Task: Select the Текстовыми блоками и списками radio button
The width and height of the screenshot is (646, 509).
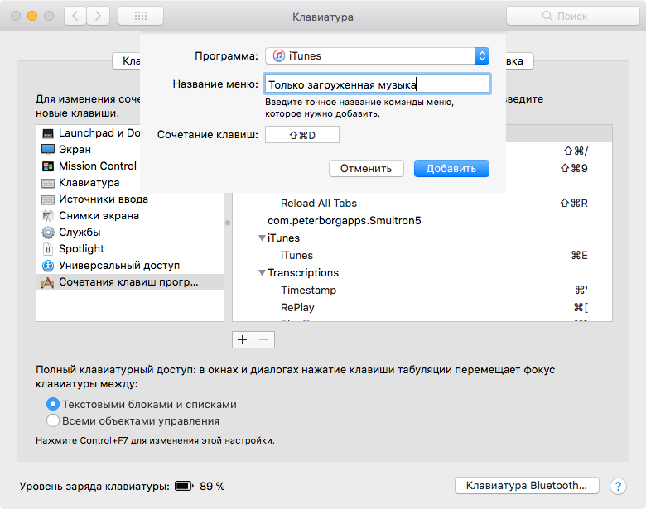Action: (x=53, y=405)
